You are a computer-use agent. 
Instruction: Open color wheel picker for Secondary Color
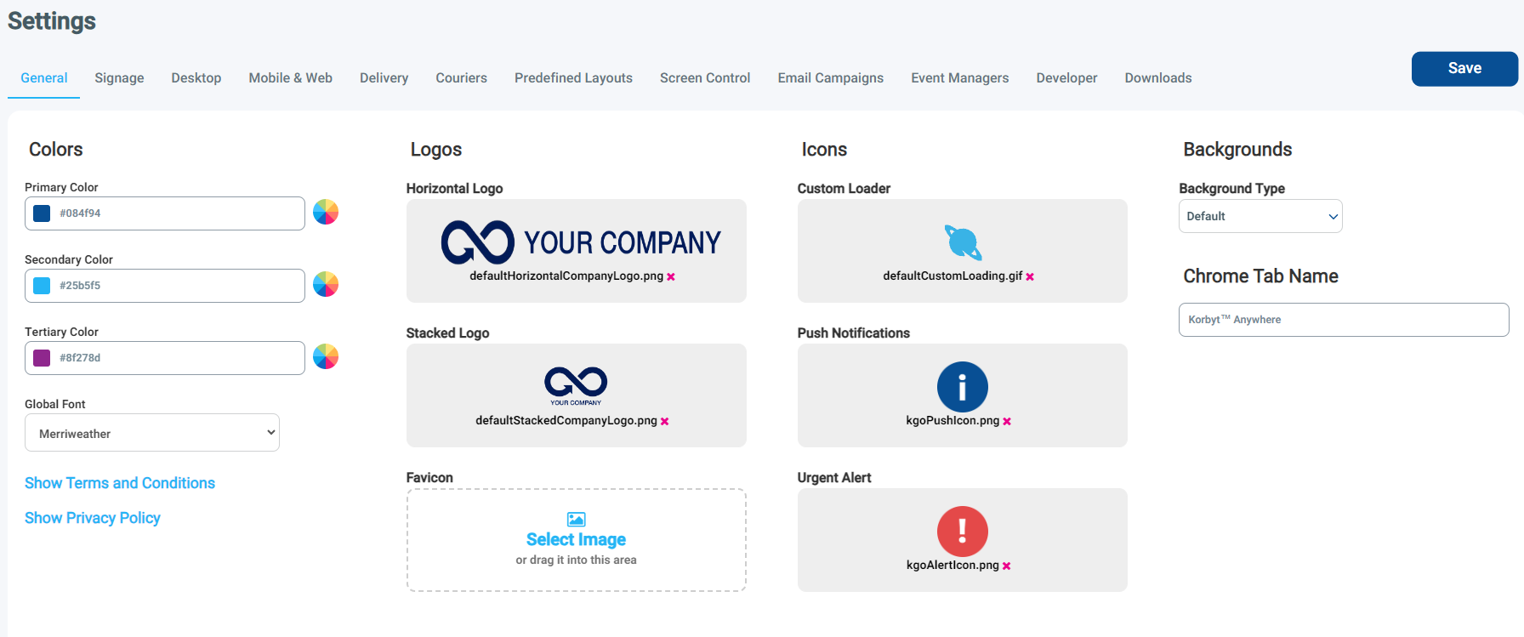[x=326, y=284]
